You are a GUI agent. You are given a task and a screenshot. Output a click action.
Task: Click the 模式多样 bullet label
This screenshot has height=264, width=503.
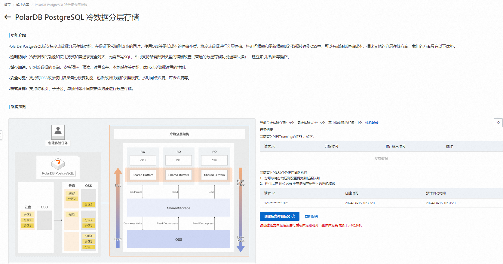click(x=18, y=89)
